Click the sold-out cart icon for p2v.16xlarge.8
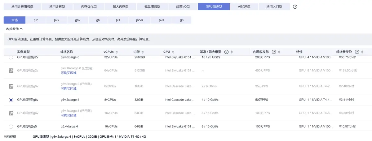372x141 pixels. (11, 71)
